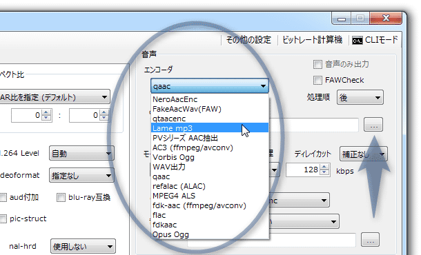Open H.264 Level dropdown showing 自動

(81, 154)
